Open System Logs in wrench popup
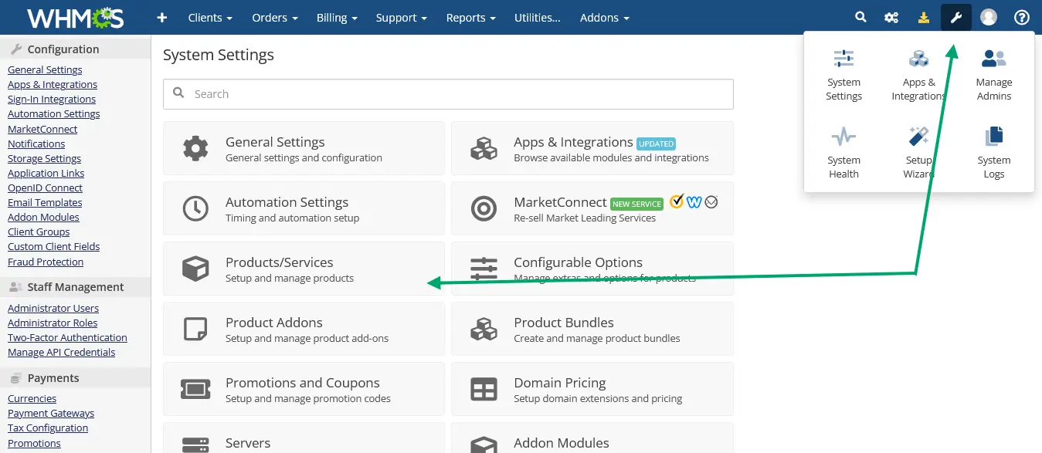 click(993, 153)
